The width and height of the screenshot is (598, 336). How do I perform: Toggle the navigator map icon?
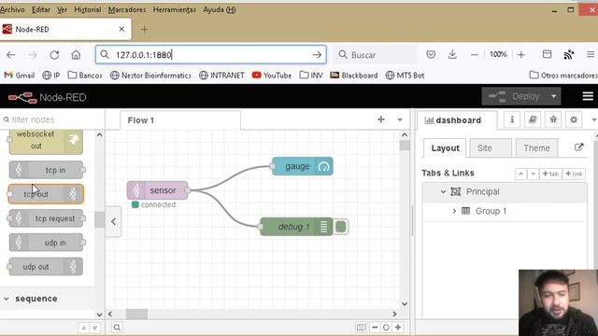[x=362, y=328]
